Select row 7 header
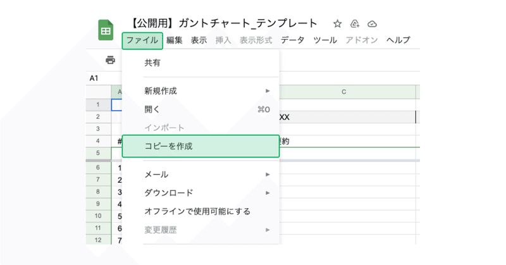This screenshot has height=265, width=506. 98,180
